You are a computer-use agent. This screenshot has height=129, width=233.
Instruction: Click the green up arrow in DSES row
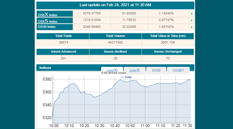point(192,20)
